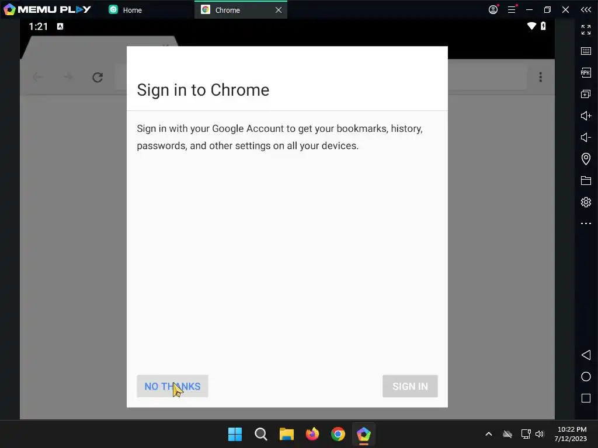Screen dimensions: 598x448
Task: Tap the Android Home circle button
Action: coord(586,377)
